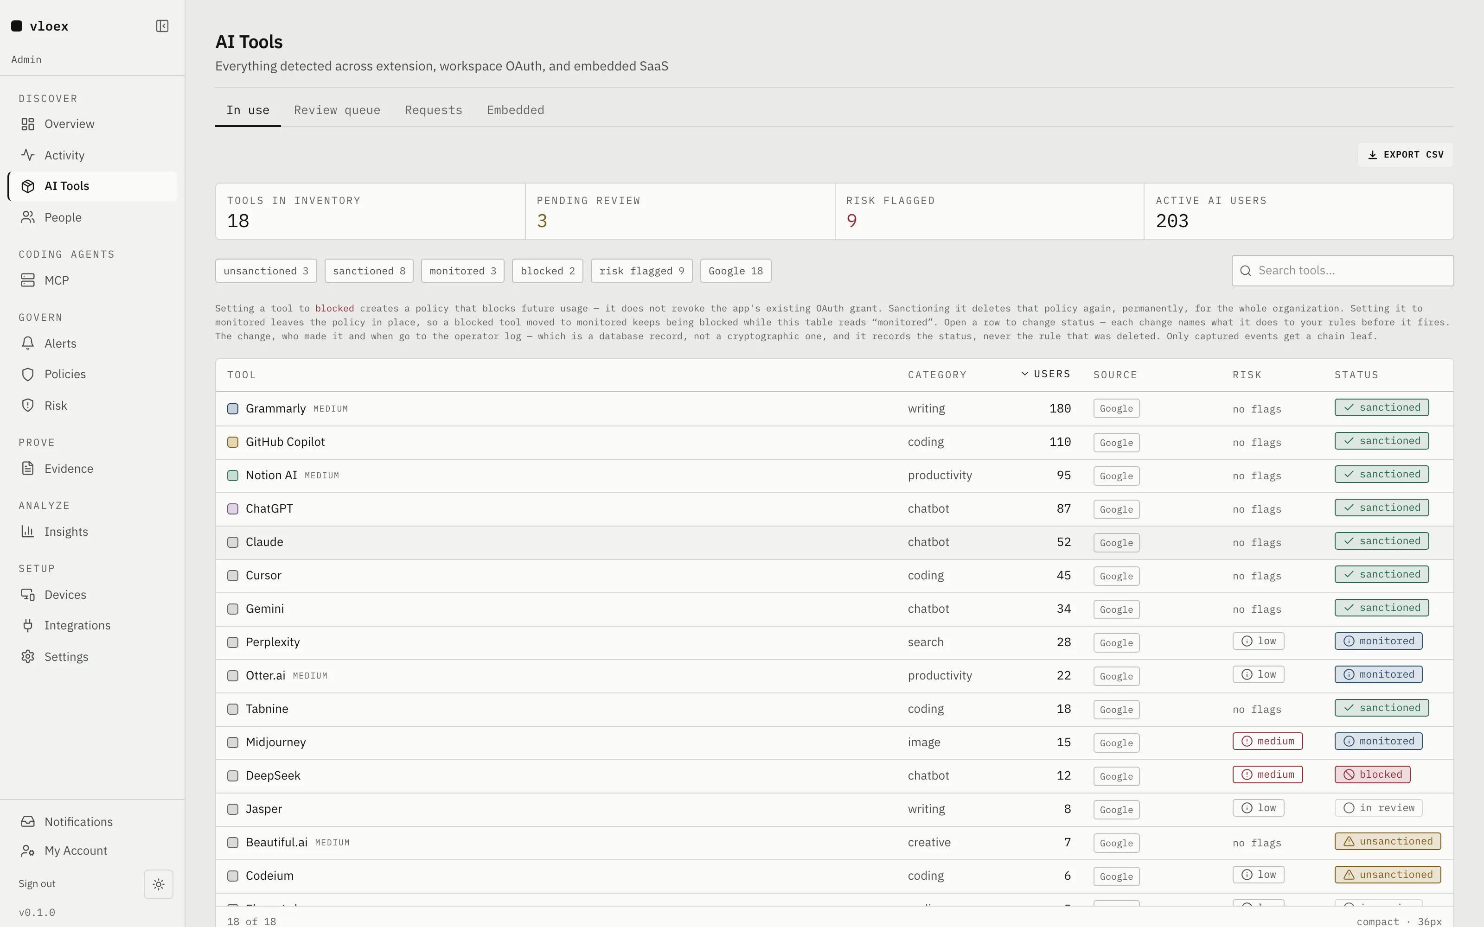1484x927 pixels.
Task: Open Policies page
Action: pyautogui.click(x=93, y=374)
